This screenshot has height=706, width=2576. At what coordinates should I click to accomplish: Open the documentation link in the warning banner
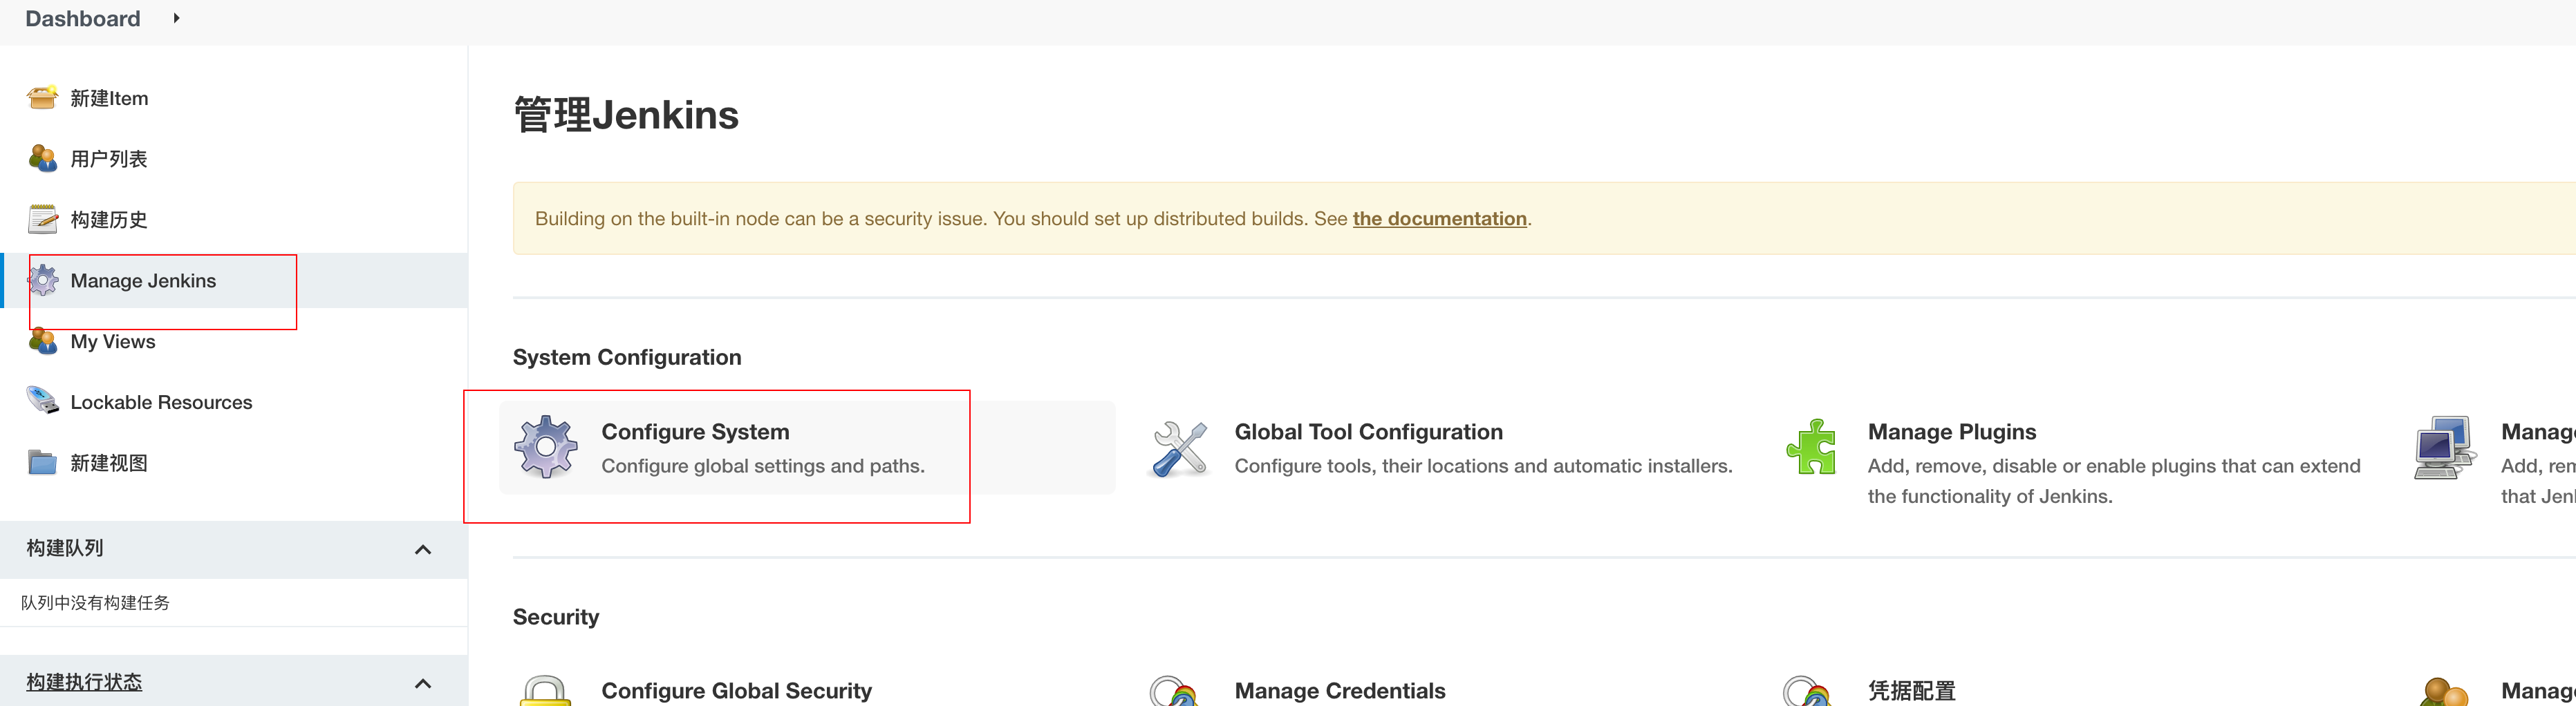(x=1439, y=218)
